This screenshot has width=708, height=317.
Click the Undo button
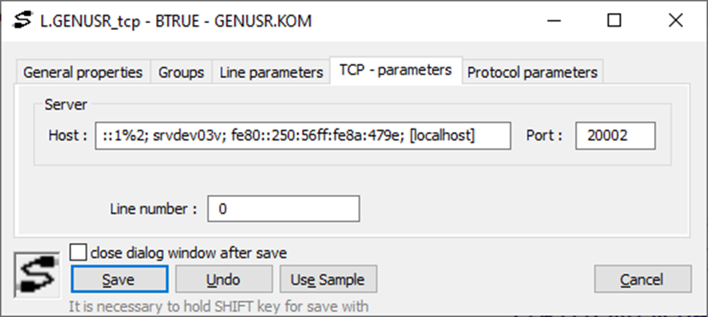224,279
